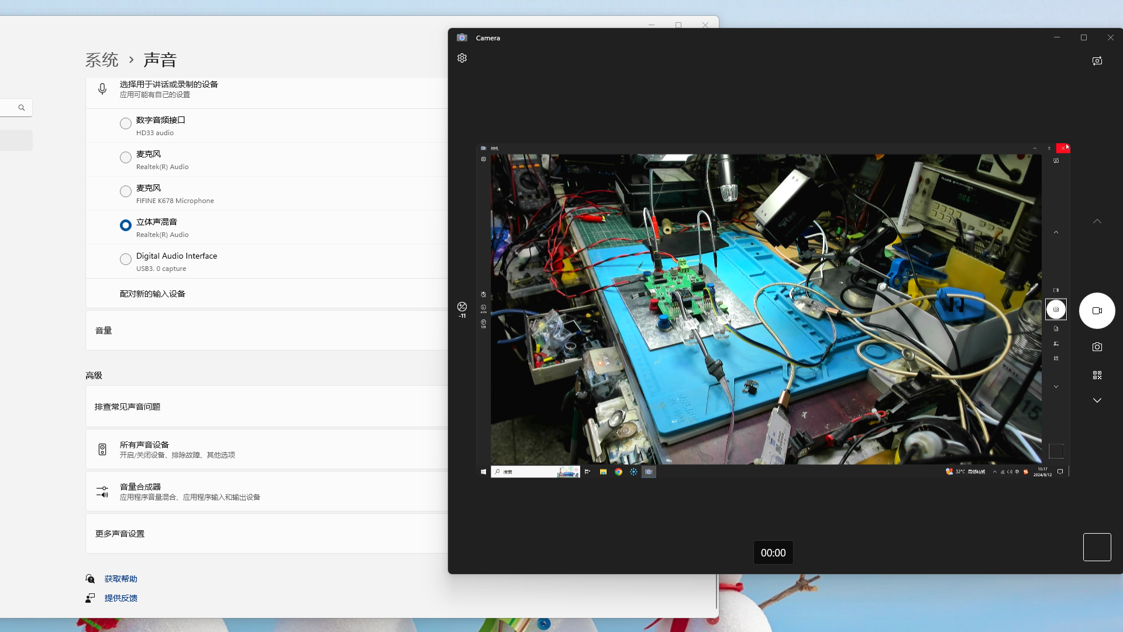The width and height of the screenshot is (1123, 632).
Task: Select 麦克风 Realtek(R) Audio radio button
Action: coord(126,157)
